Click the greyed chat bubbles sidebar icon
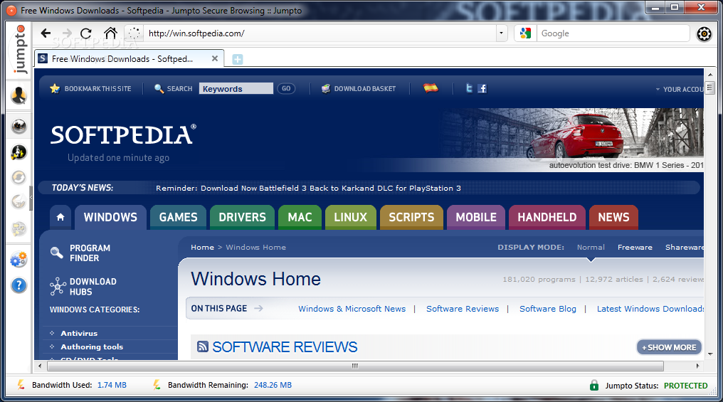 click(19, 228)
